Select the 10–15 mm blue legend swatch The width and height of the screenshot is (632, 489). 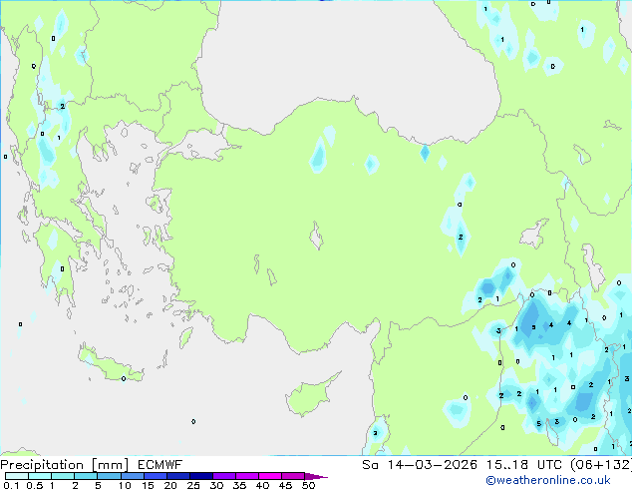[132, 476]
